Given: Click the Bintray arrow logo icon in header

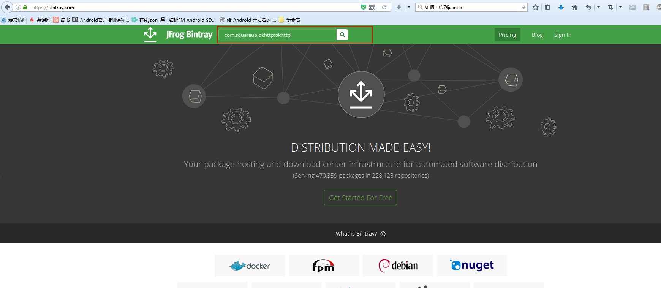Looking at the screenshot, I should pos(150,35).
